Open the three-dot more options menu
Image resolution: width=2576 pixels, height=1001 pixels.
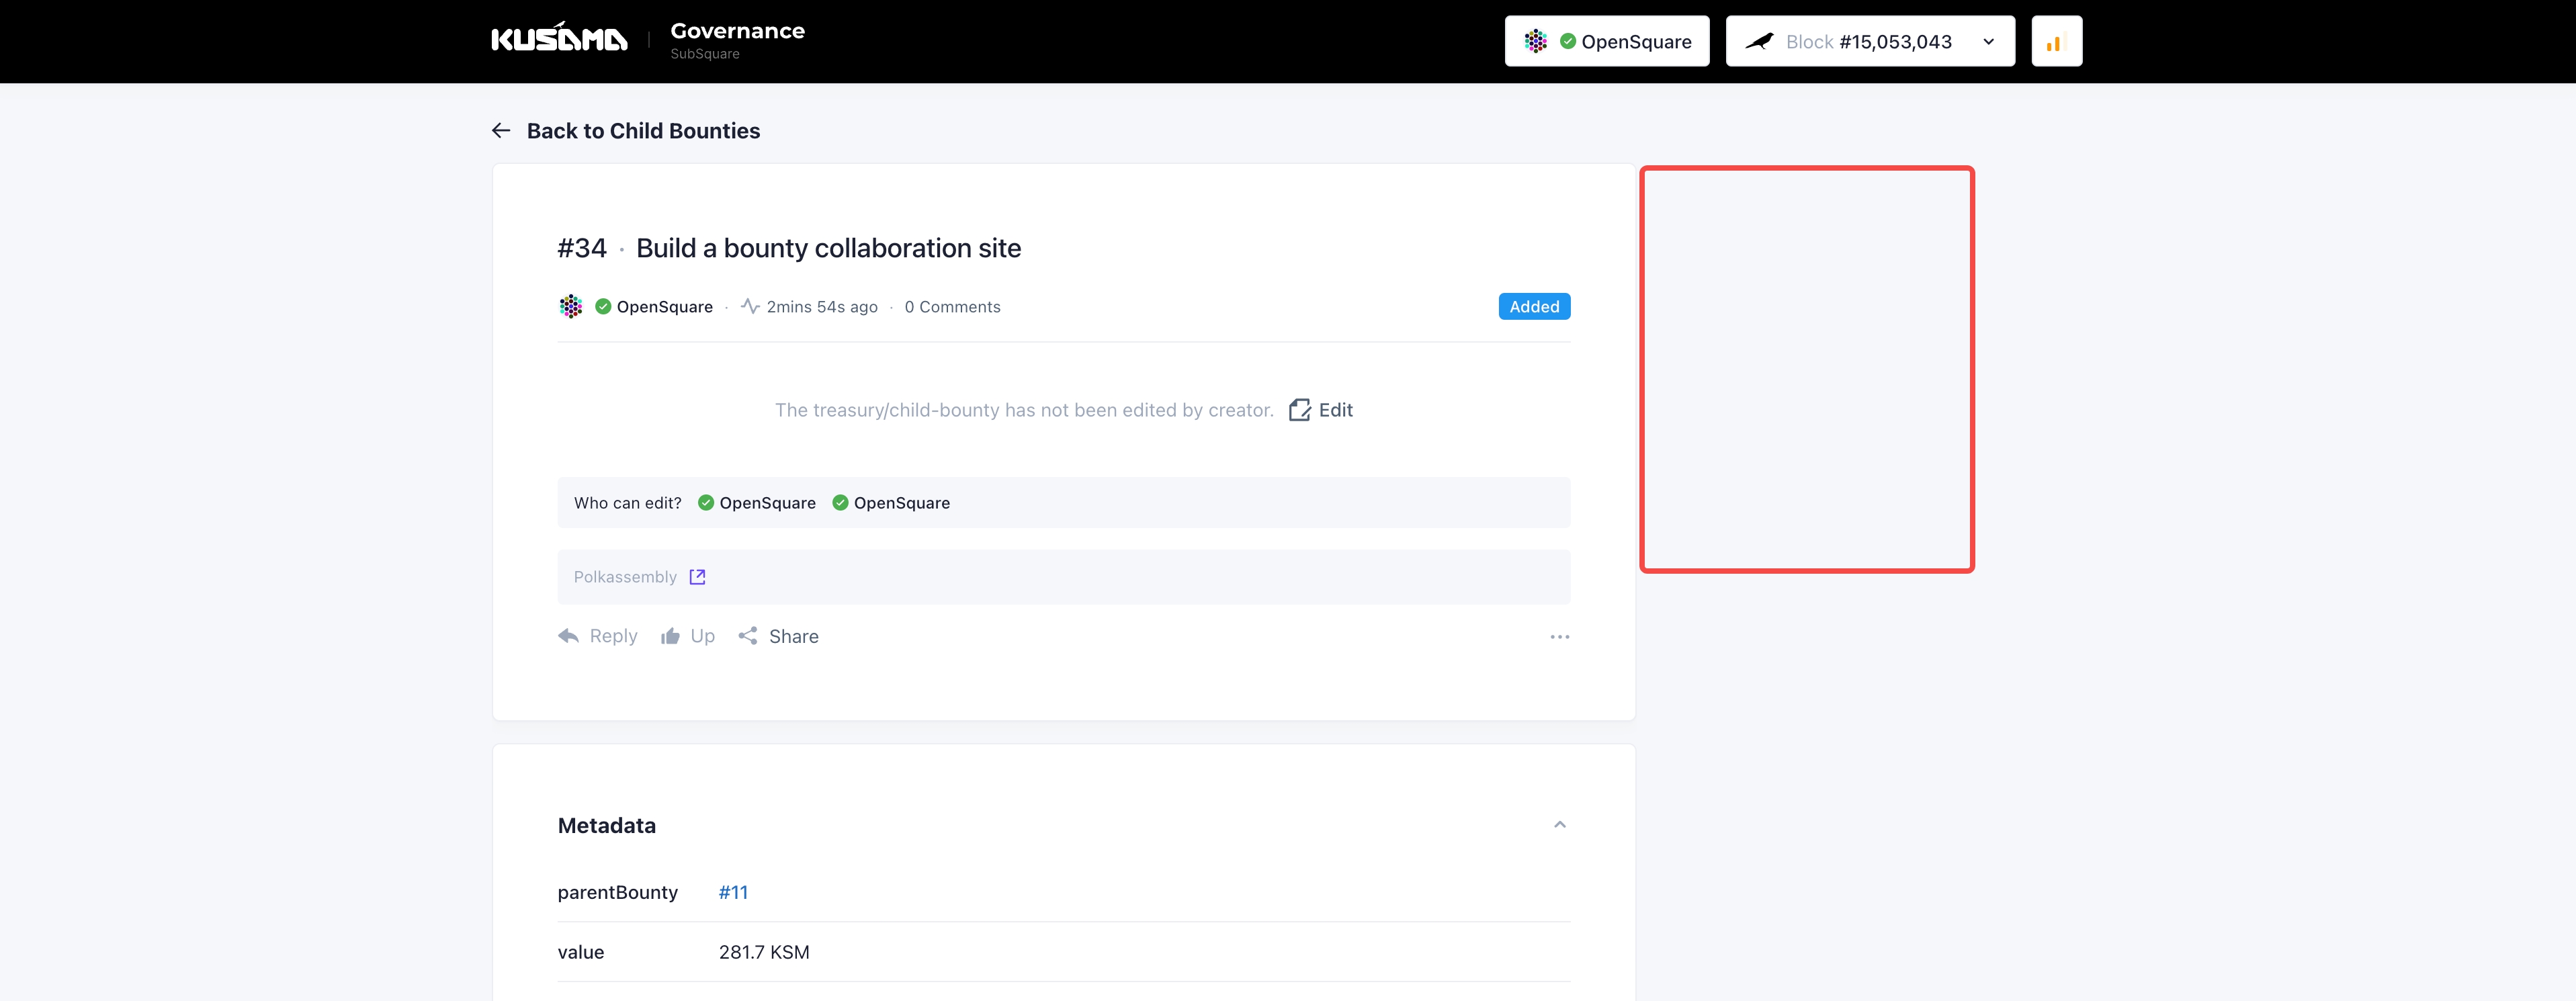click(x=1559, y=637)
